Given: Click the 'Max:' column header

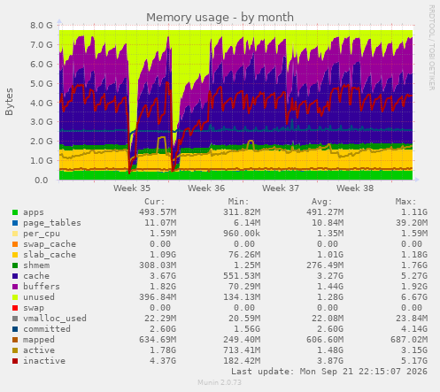Looking at the screenshot, I should click(405, 202).
